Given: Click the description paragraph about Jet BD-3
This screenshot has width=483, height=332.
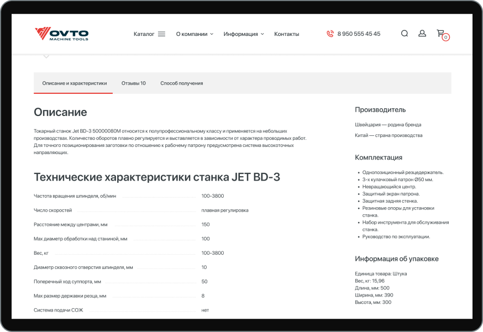Looking at the screenshot, I should (170, 141).
